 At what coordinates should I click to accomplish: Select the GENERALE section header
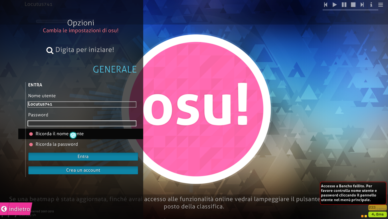115,69
